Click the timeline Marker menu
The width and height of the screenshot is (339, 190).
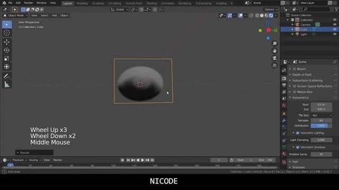click(57, 160)
